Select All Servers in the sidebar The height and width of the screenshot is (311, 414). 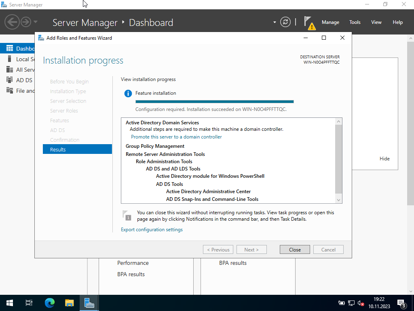coord(17,70)
